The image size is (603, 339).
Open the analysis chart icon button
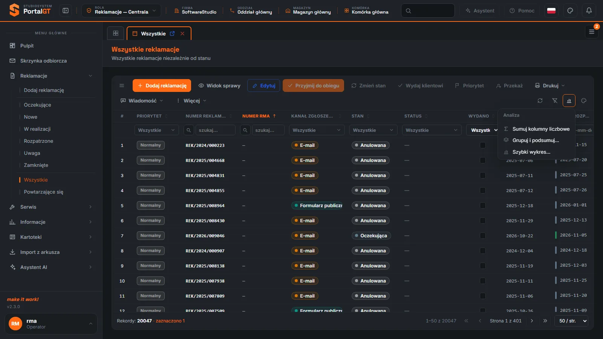[x=569, y=101]
